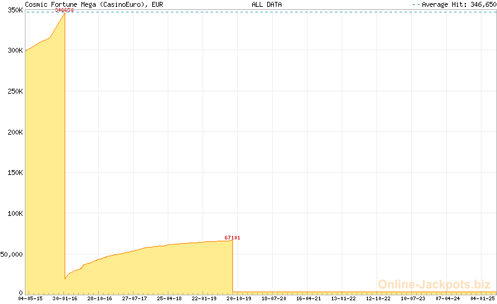Screen dimensions: 497x304
Task: Click the 50,000 y-axis label
Action: point(11,254)
